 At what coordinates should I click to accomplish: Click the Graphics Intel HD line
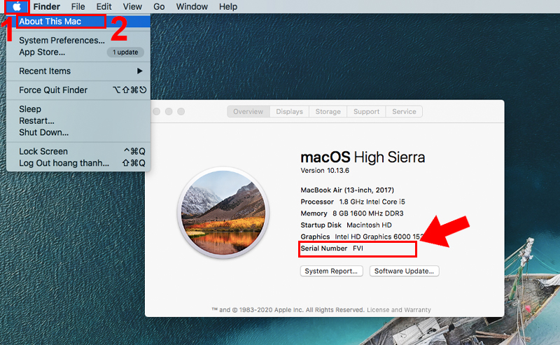click(362, 237)
